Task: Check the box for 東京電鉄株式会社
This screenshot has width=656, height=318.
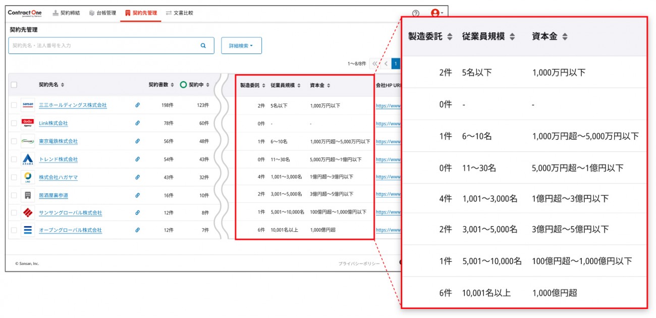Action: [14, 141]
